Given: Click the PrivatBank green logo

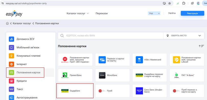Looking at the screenshot, I should coord(65,75).
